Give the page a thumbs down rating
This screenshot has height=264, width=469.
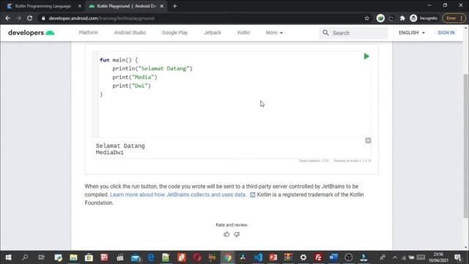pos(237,234)
